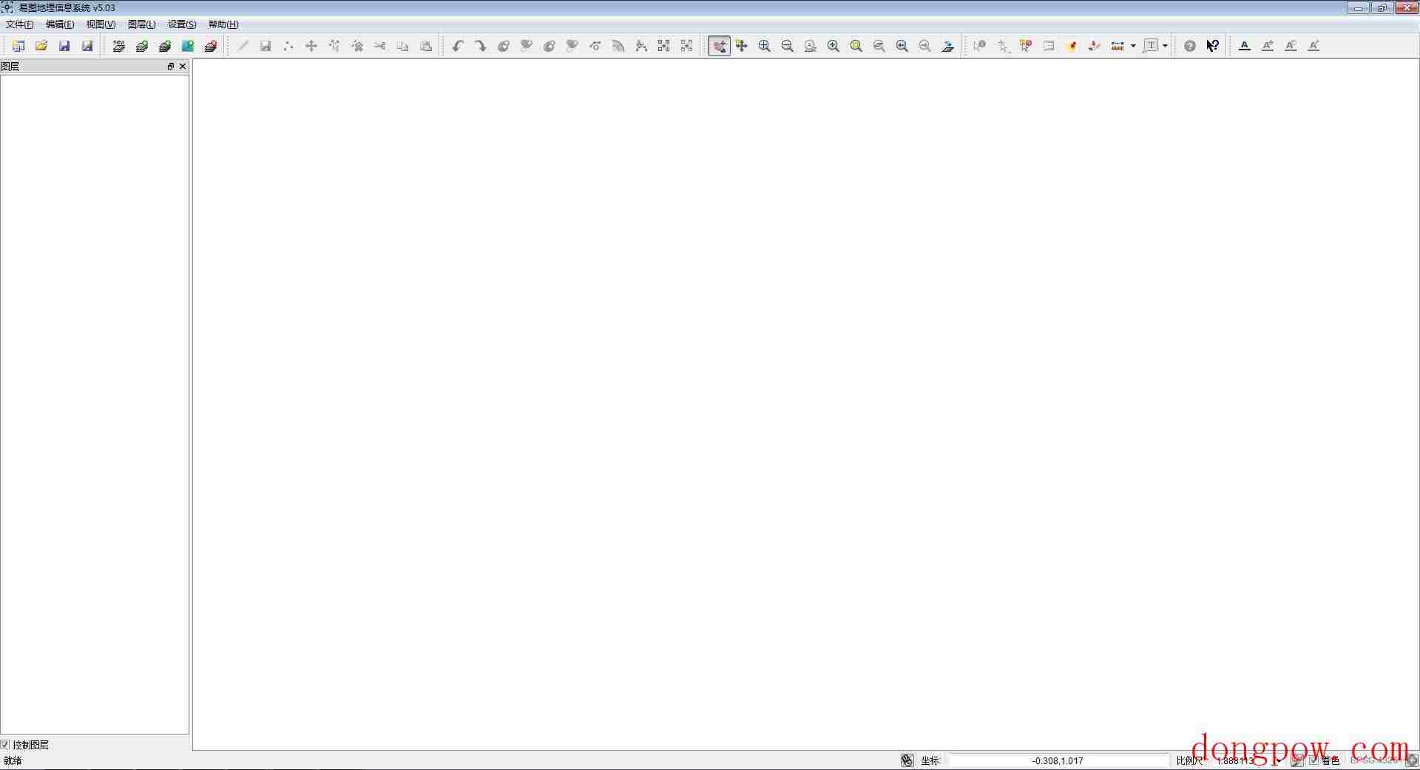Click the Remove layer icon with red mark
This screenshot has height=770, width=1420.
tap(210, 46)
